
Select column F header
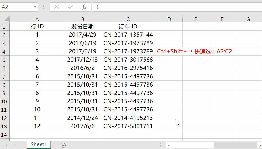click(x=222, y=19)
